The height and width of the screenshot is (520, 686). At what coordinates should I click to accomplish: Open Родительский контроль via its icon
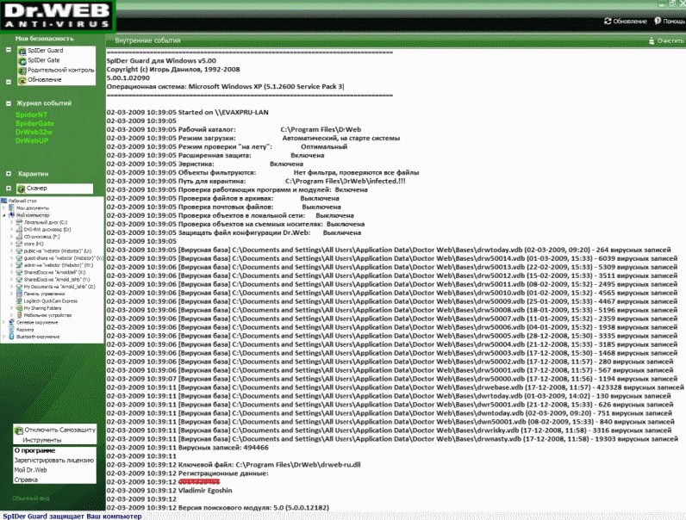(22, 71)
